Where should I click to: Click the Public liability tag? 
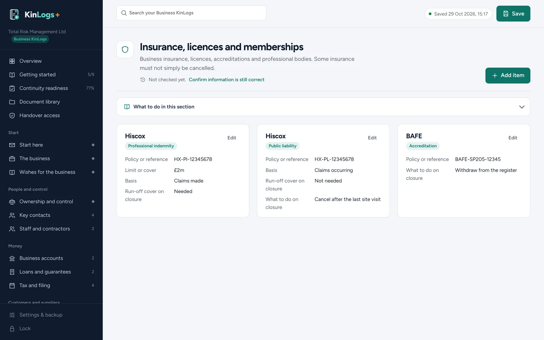283,146
